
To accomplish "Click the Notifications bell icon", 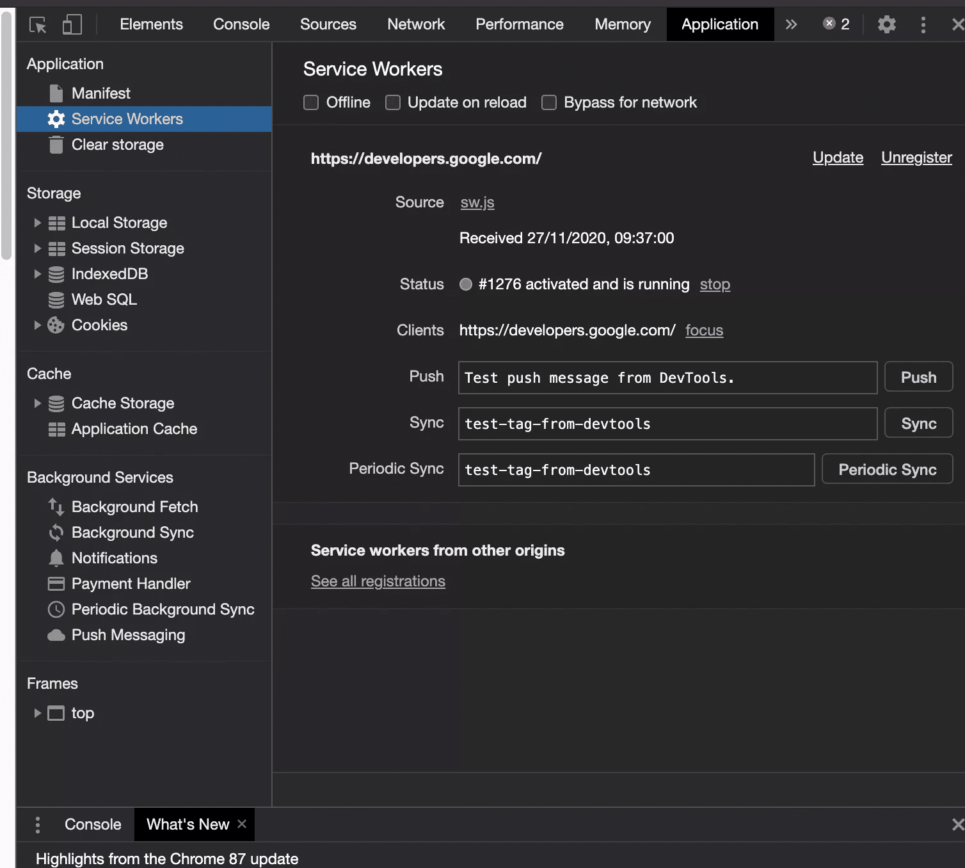I will 56,558.
